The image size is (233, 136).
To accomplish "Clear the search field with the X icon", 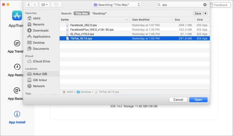I will tap(205, 5).
